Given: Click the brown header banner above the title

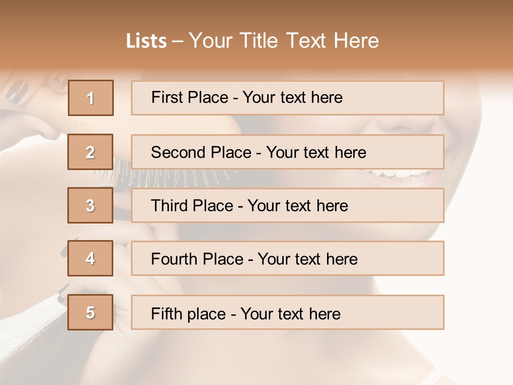Looking at the screenshot, I should (x=256, y=13).
